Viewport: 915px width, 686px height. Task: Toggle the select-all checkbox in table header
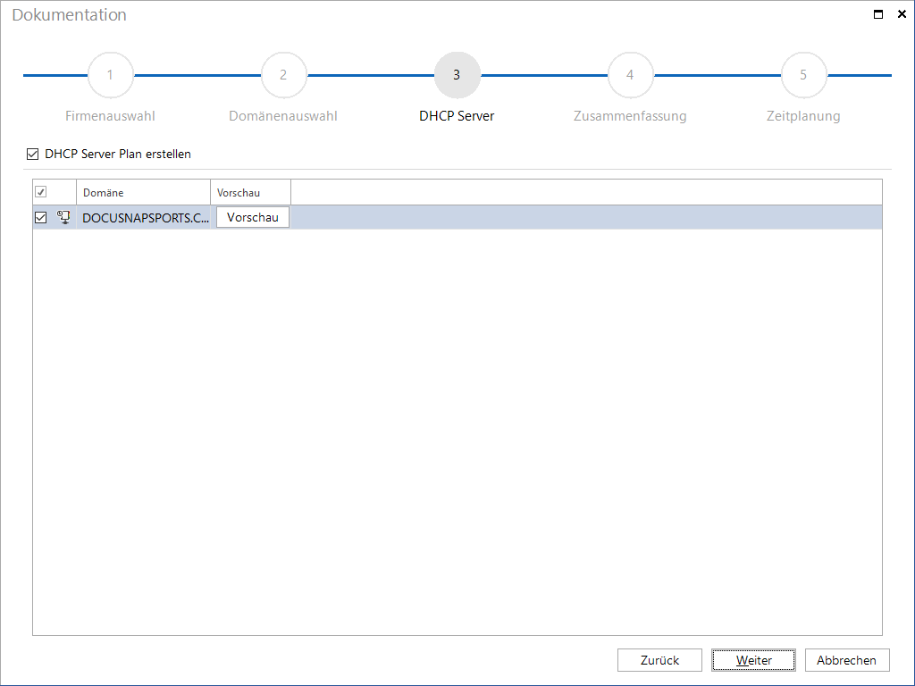pyautogui.click(x=41, y=192)
